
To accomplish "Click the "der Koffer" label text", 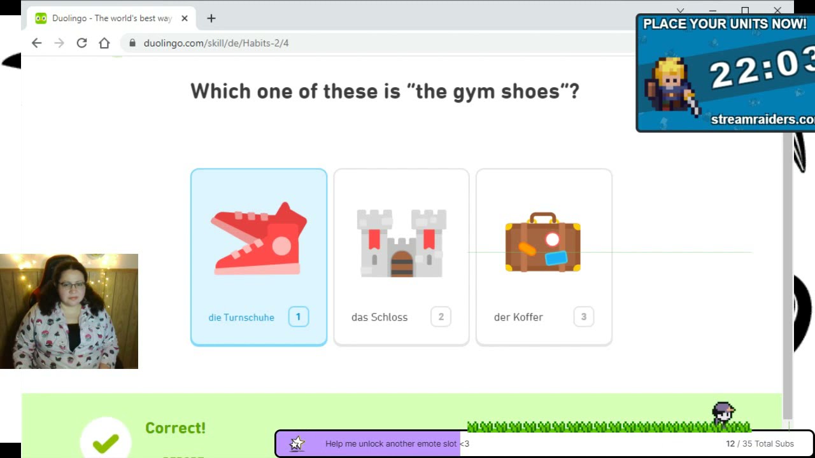I will tap(518, 317).
